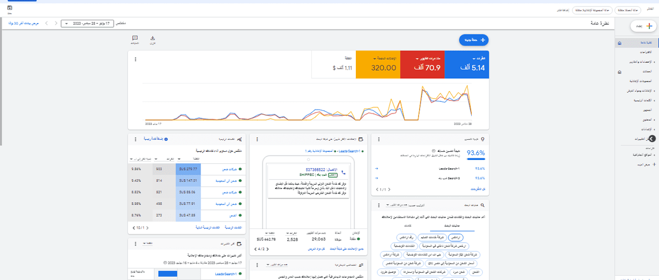Open the date range dropdown
Image resolution: width=659 pixels, height=280 pixels.
[88, 24]
